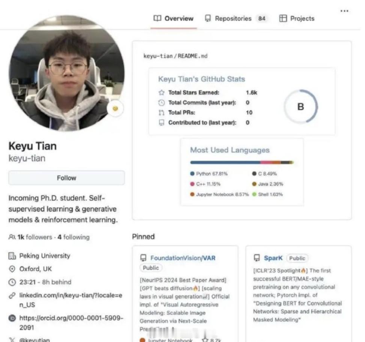This screenshot has height=342, width=365.
Task: Open the 4 following list
Action: click(74, 237)
